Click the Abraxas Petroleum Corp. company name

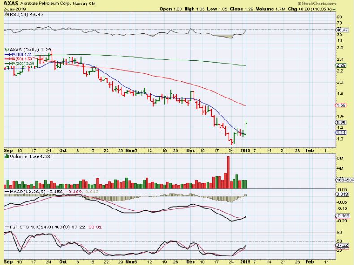tap(45, 4)
